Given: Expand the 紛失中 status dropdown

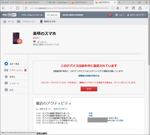Looking at the screenshot, I should click(x=36, y=38).
